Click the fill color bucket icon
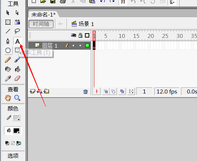Screen dimensions: 197x161 tap(9, 131)
